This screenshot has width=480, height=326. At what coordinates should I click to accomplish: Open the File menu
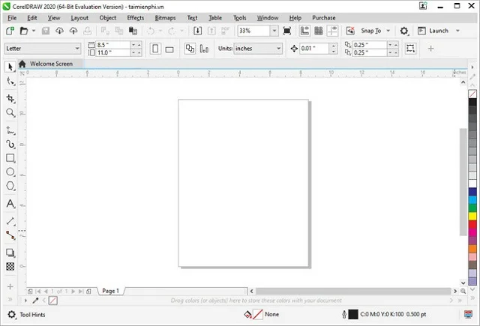12,18
